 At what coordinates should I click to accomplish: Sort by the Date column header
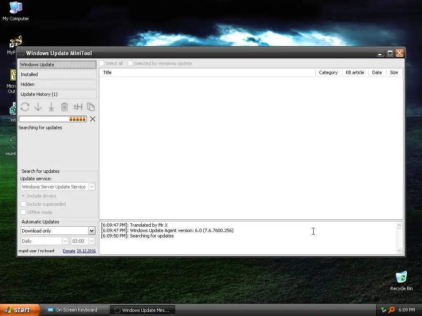coord(377,72)
